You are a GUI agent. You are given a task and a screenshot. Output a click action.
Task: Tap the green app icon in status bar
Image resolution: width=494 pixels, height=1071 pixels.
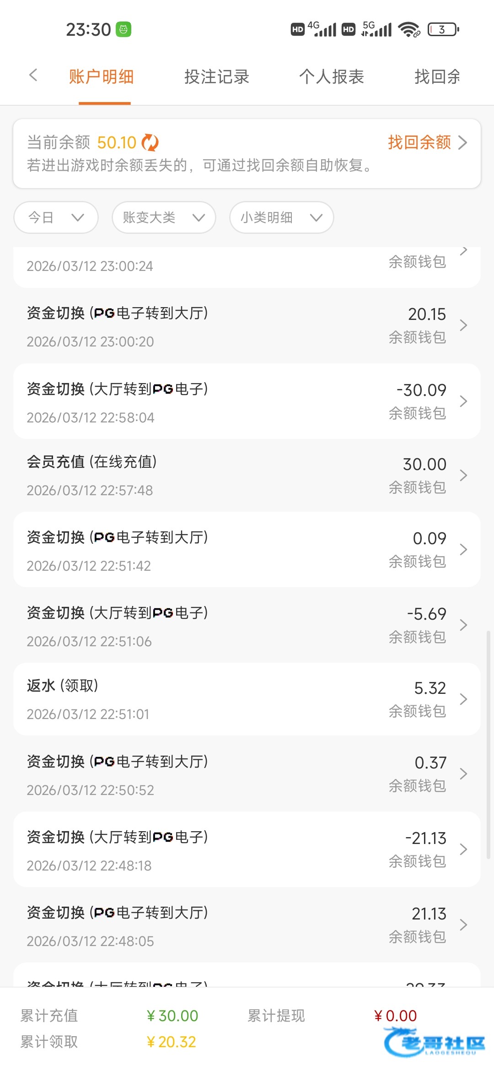(123, 30)
